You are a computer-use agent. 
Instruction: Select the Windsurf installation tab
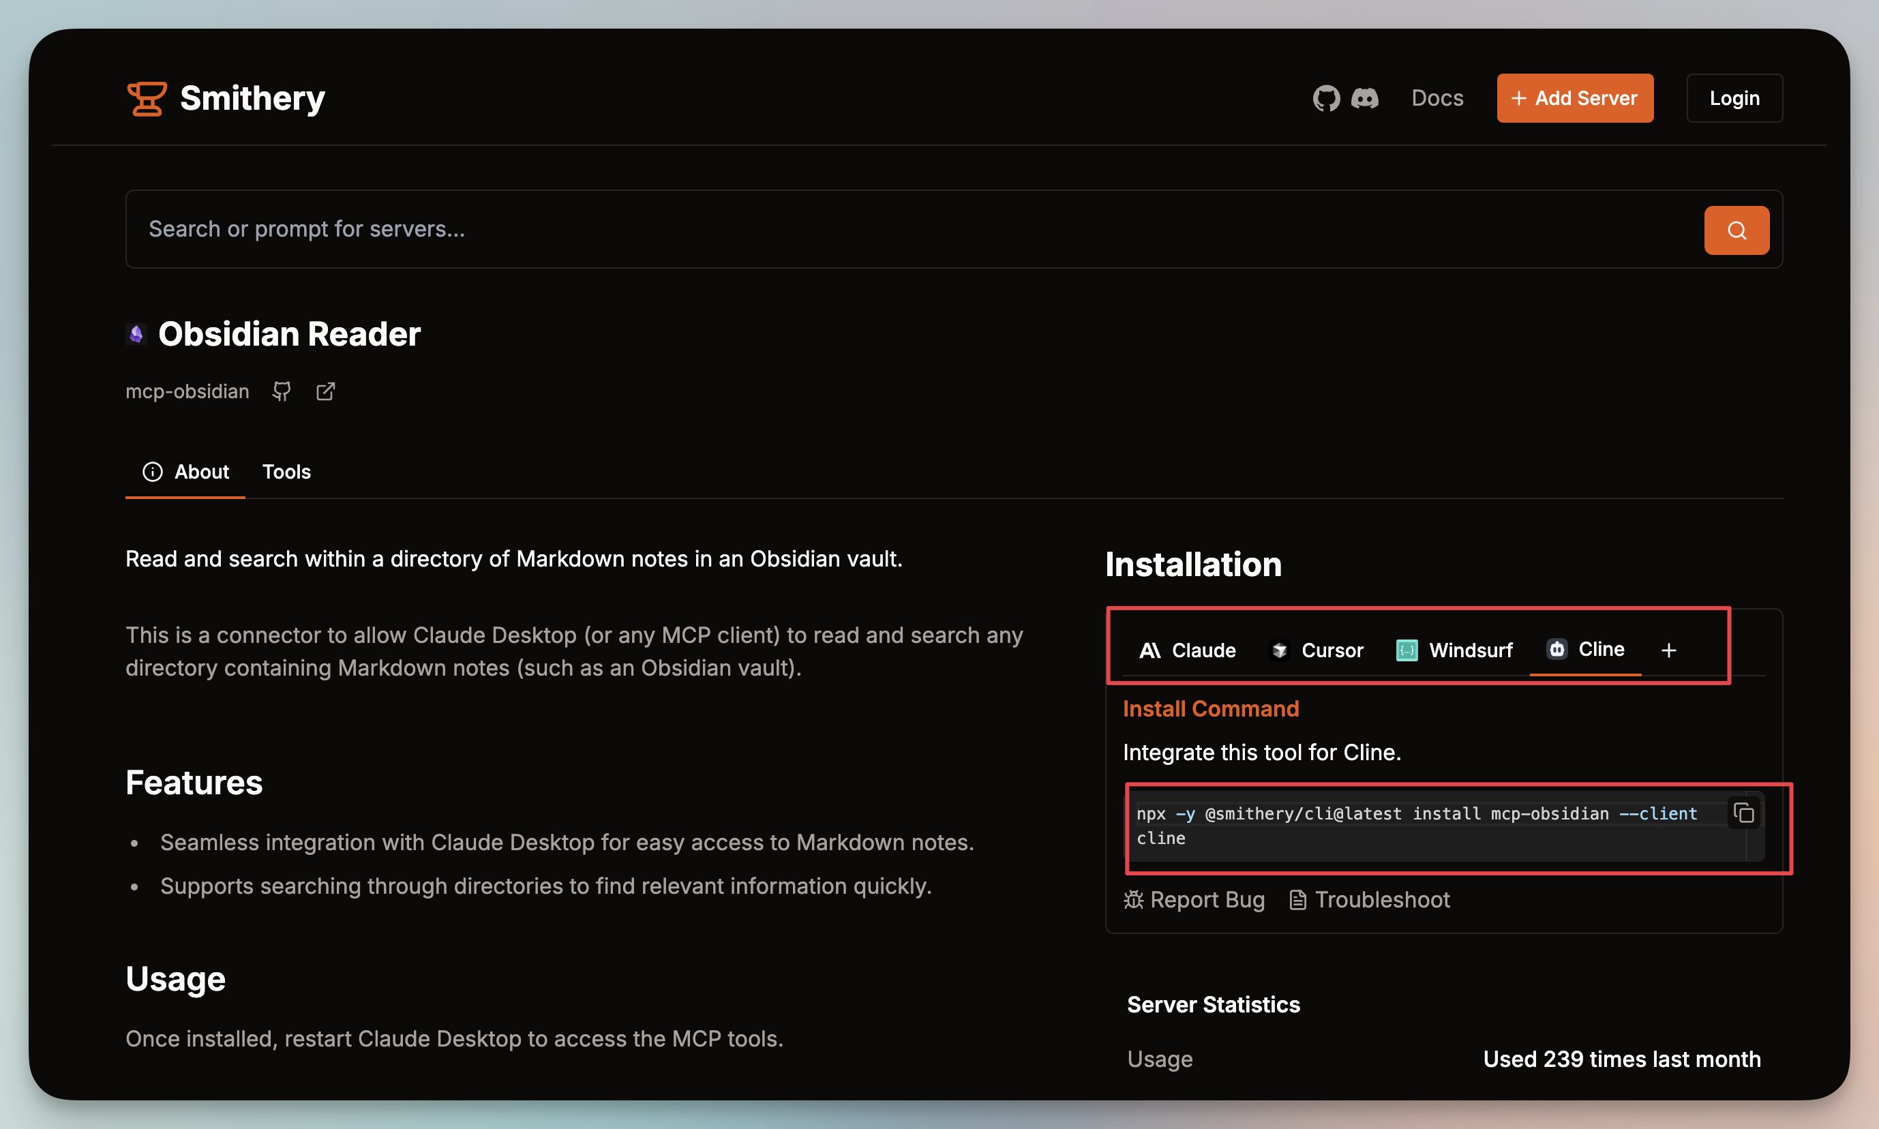coord(1454,650)
